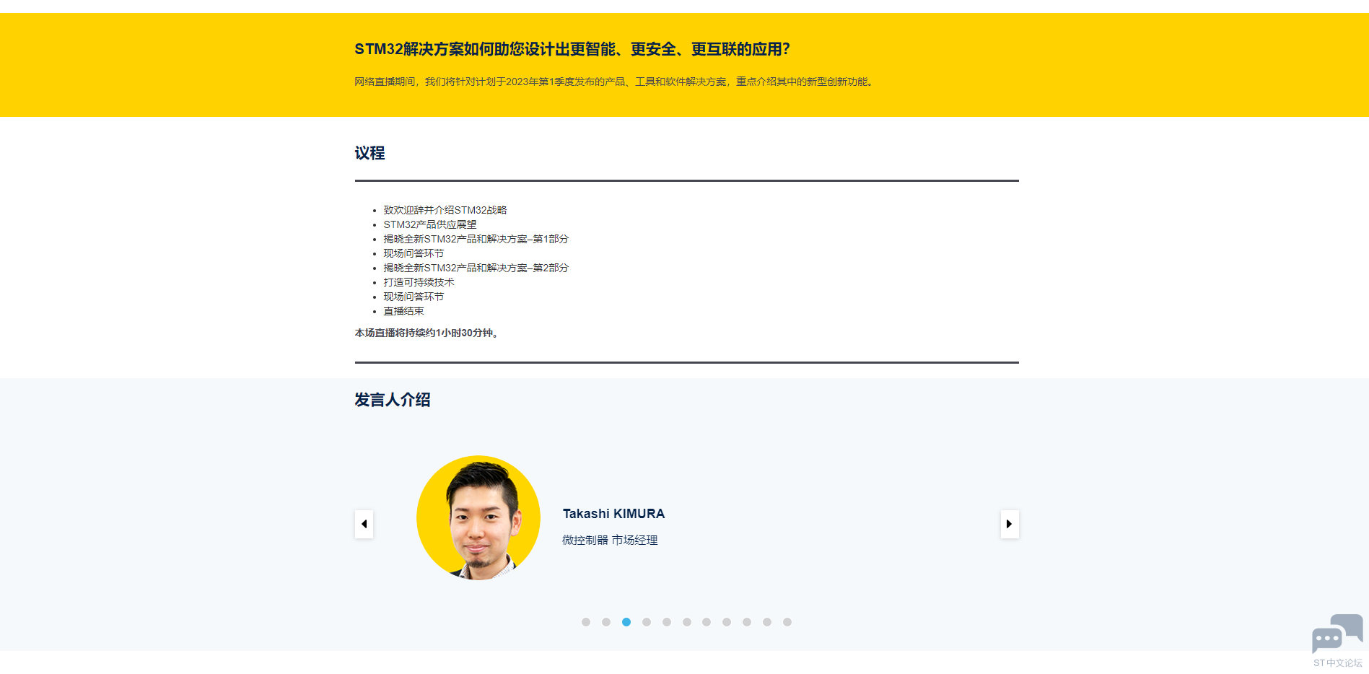This screenshot has height=674, width=1369.
Task: Jump to the fourth carousel dot
Action: (x=647, y=622)
